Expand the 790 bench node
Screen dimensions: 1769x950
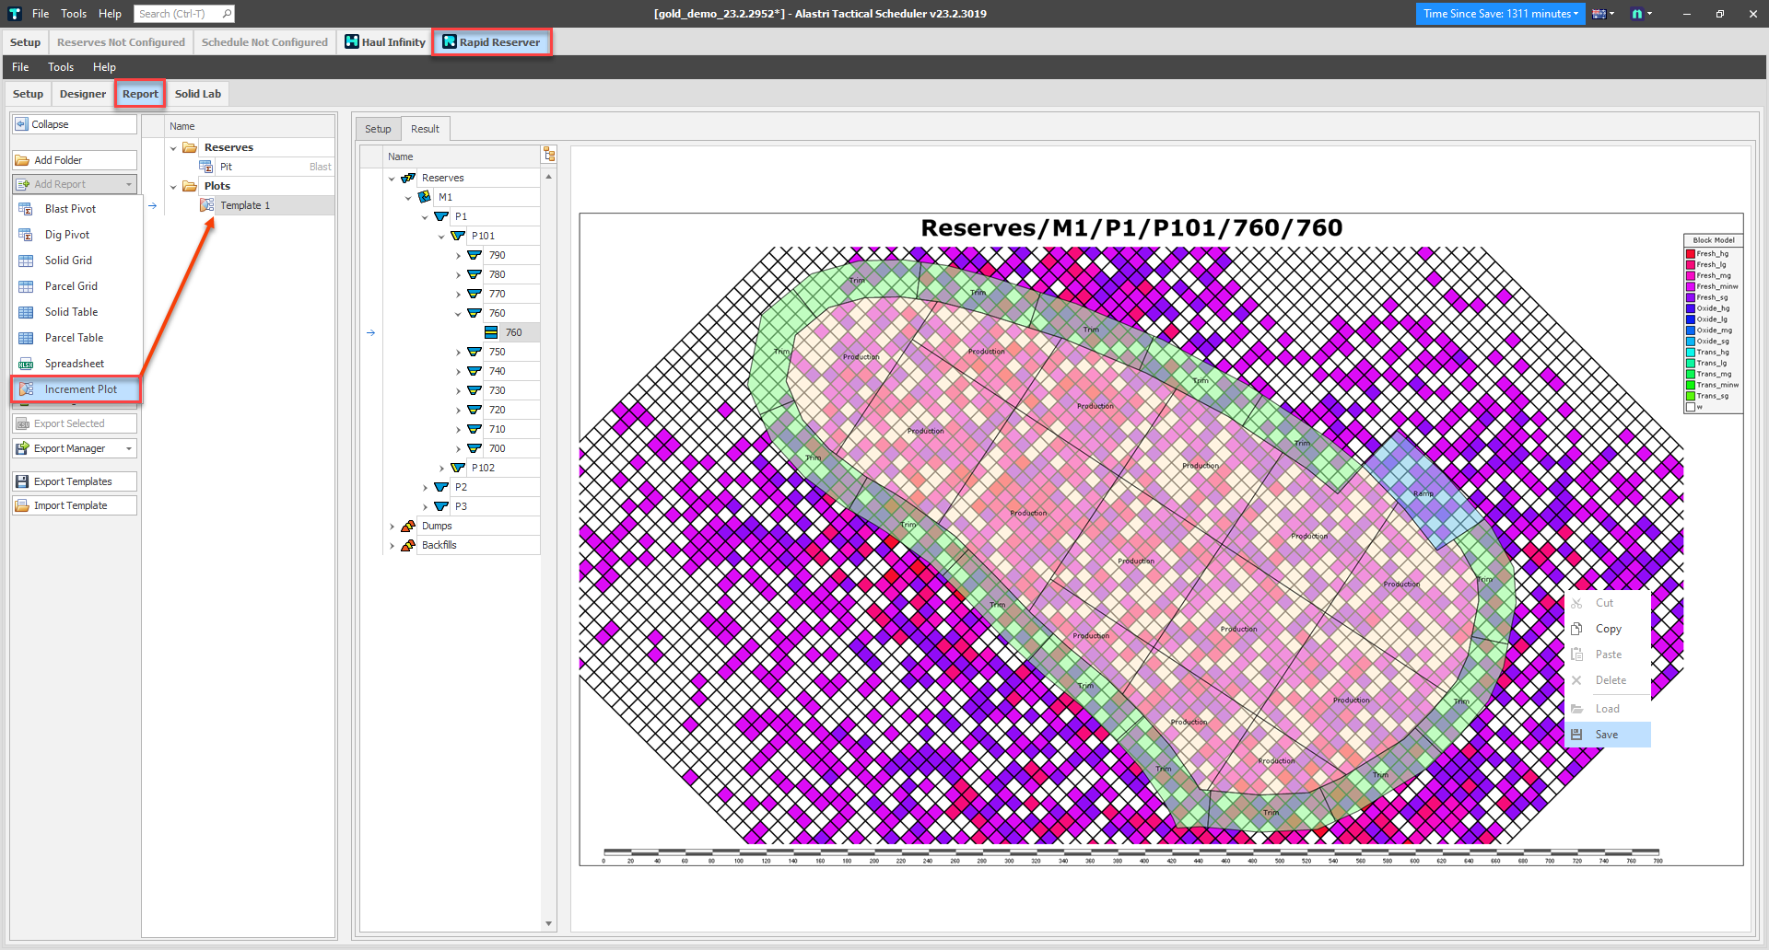(458, 255)
